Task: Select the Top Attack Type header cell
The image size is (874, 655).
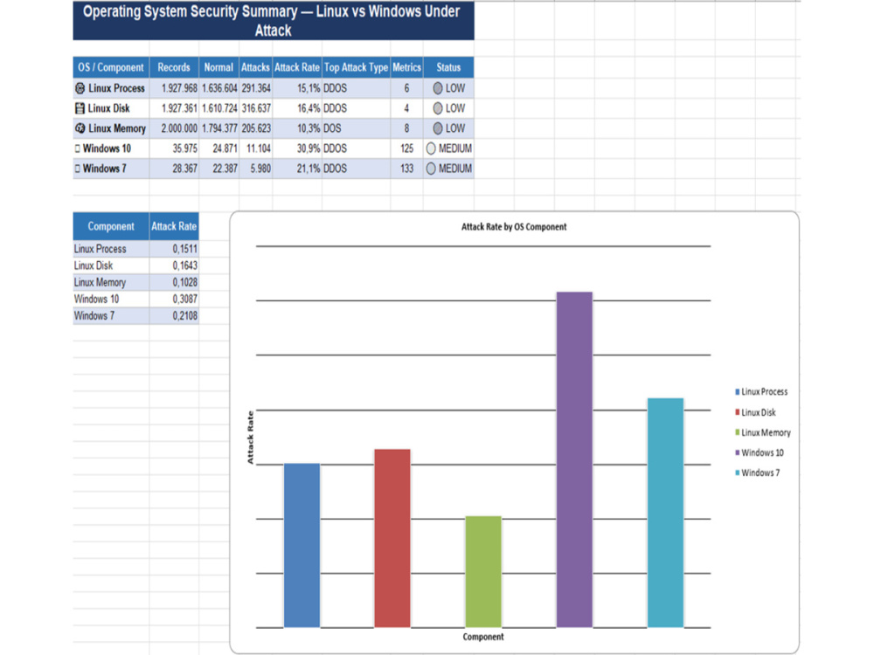Action: pos(356,67)
